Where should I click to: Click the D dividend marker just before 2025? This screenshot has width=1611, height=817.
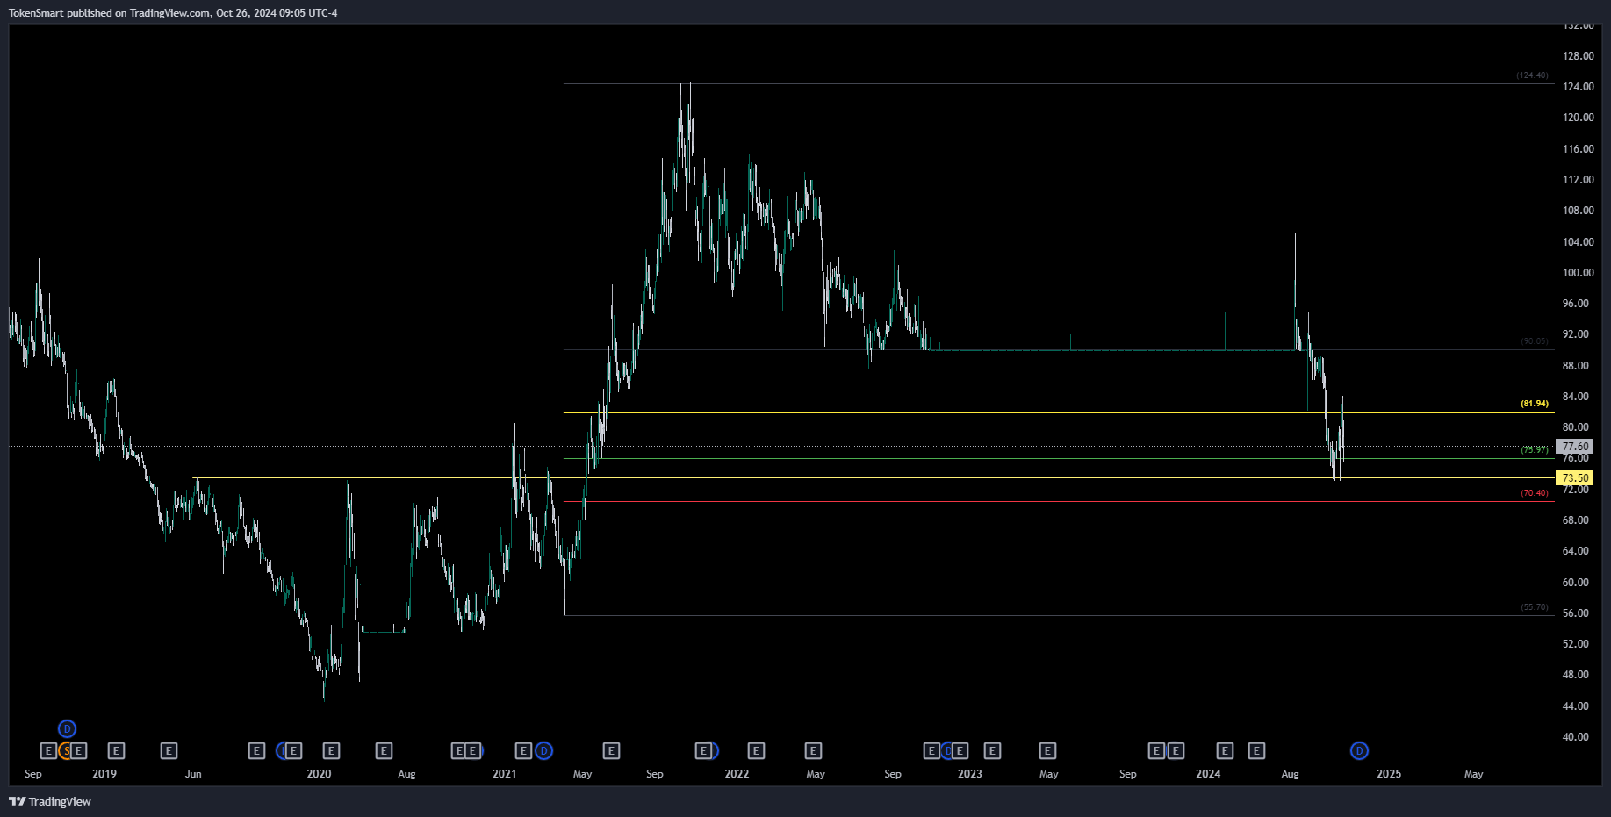[1359, 751]
